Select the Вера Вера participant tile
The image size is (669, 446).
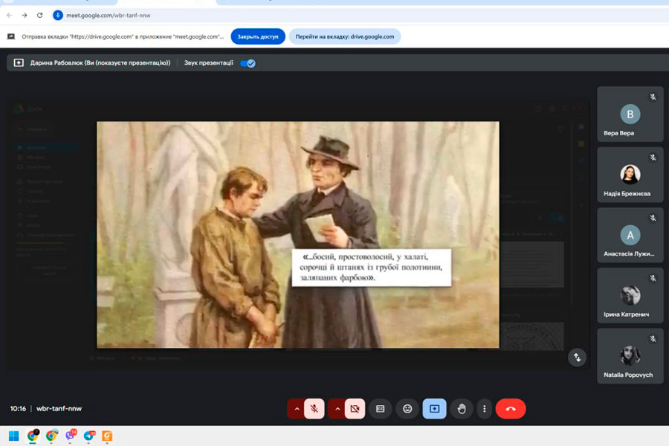tap(630, 114)
